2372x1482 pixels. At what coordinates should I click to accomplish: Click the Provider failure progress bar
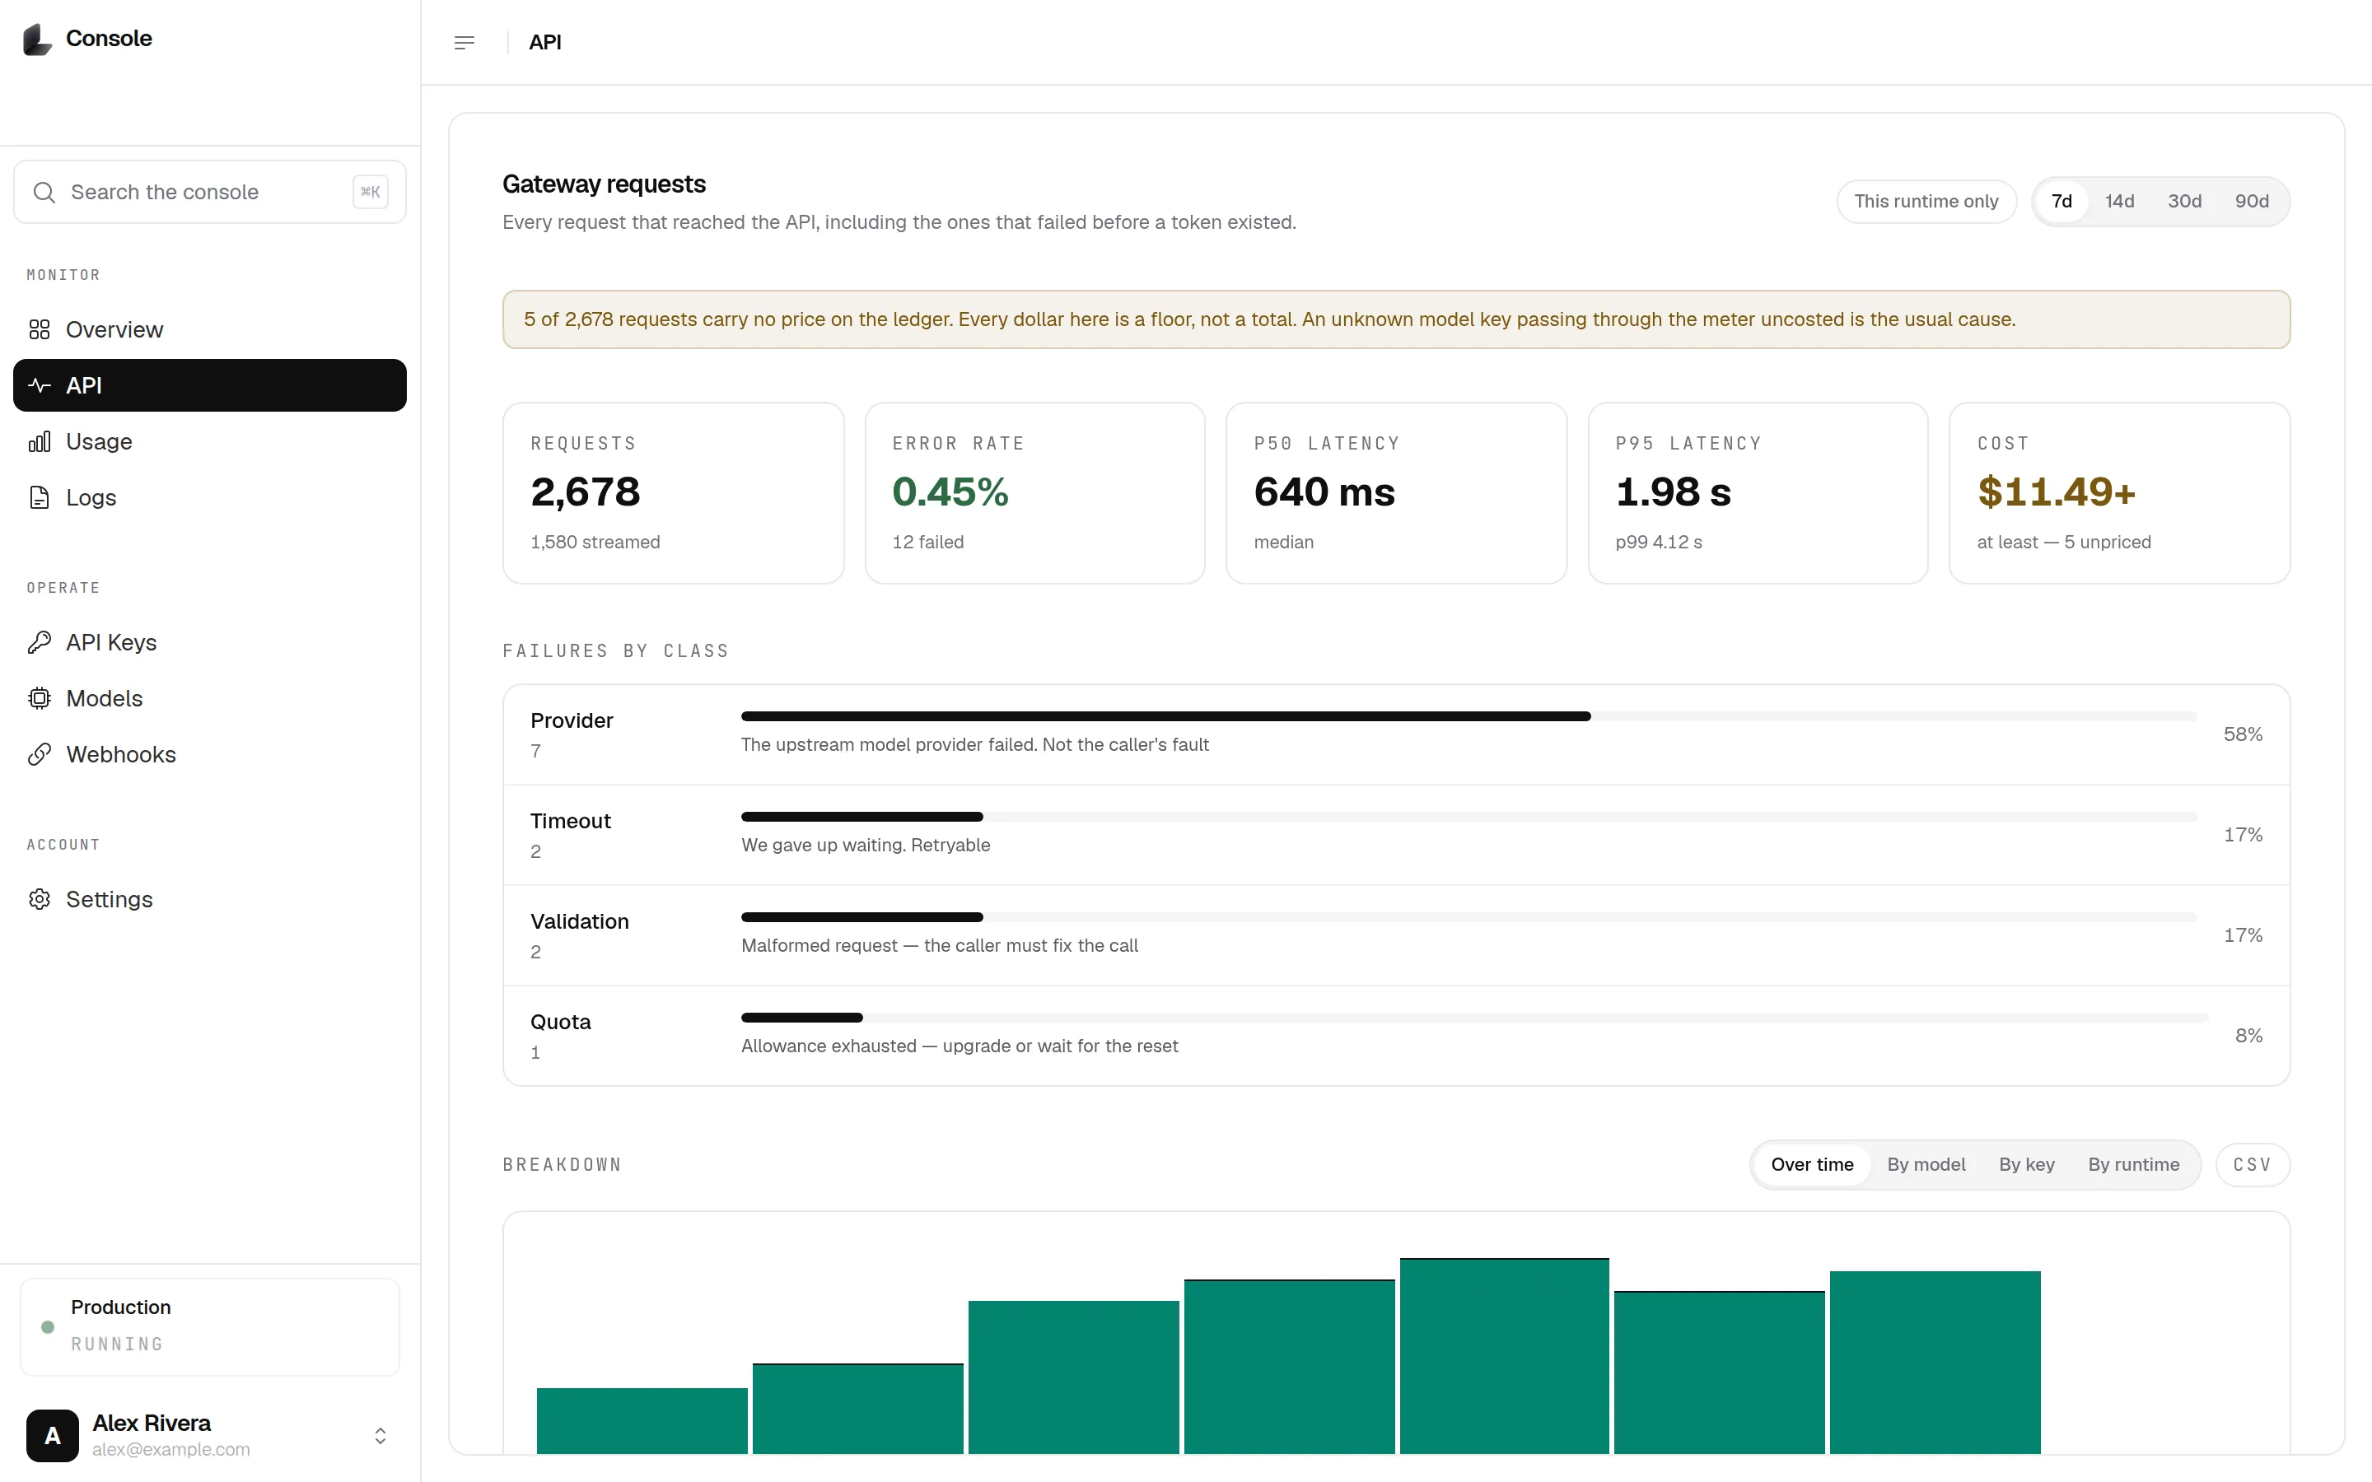(1468, 716)
